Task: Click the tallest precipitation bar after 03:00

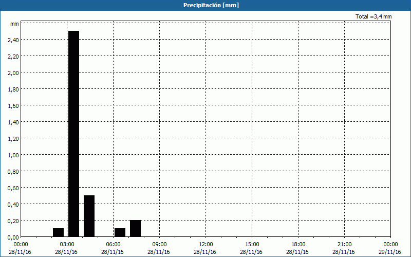Action: click(x=73, y=134)
